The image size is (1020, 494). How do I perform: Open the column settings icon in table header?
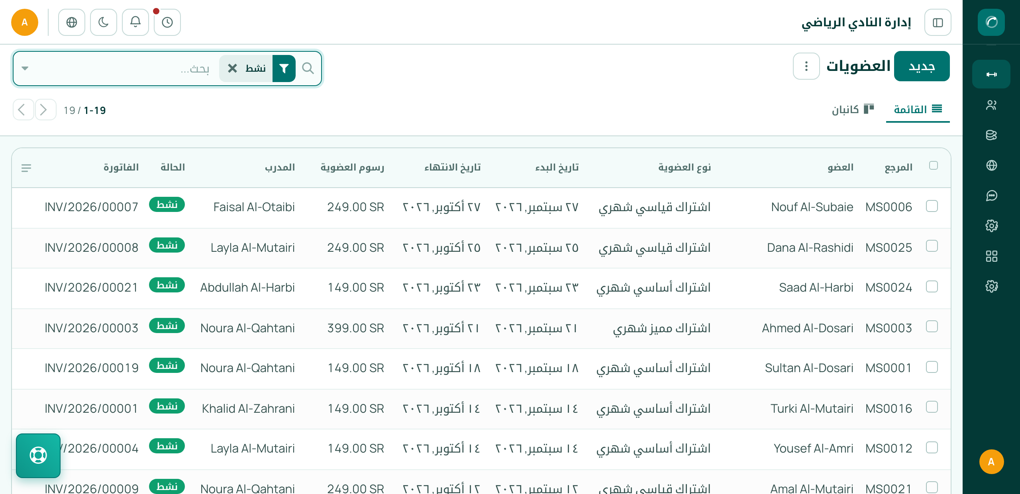[26, 168]
